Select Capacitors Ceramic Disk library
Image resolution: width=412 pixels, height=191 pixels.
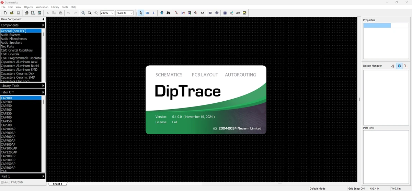click(x=21, y=74)
